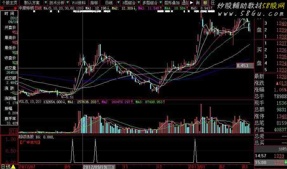Screen dimensions: 287x169
Task: Click the 中原特钢 stock name label
Action: (26, 8)
